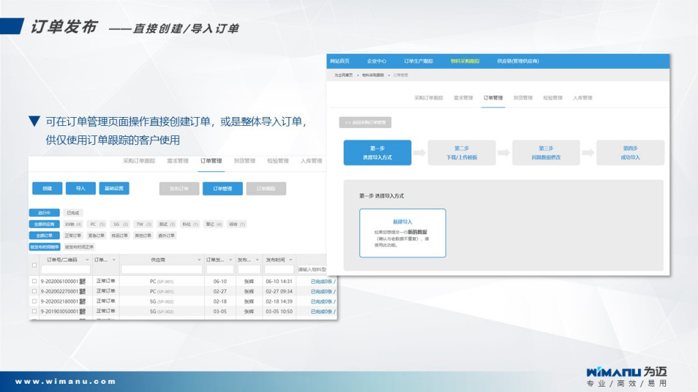This screenshot has width=698, height=392.
Task: Click QR code icon for order 9-201903050001
Action: pyautogui.click(x=82, y=312)
